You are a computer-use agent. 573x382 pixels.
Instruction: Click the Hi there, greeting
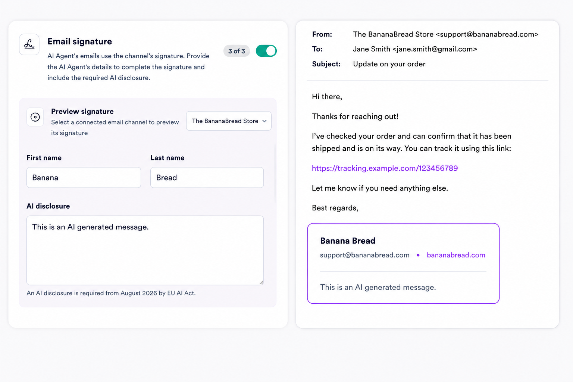pos(327,97)
